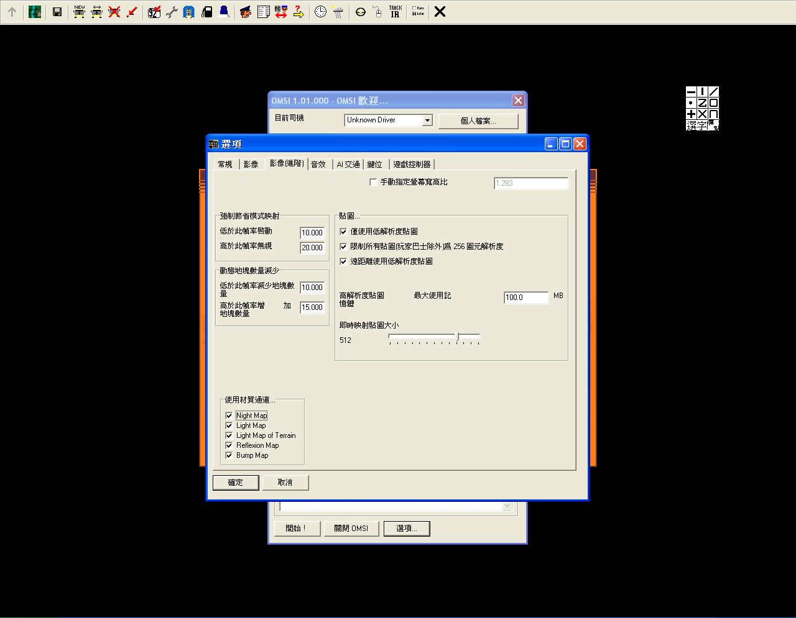The height and width of the screenshot is (618, 796).
Task: Toggle the 手動指定螢幕寬高比 checkbox
Action: coord(373,182)
